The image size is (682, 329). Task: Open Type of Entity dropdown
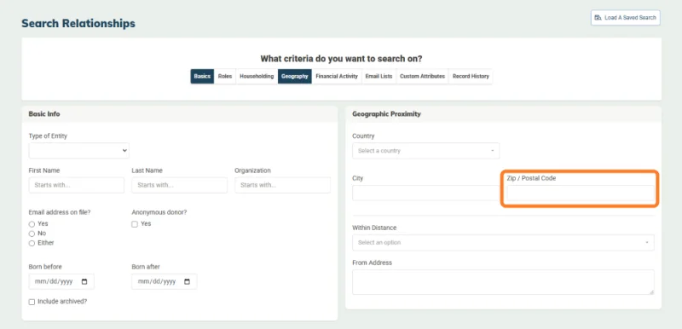[x=78, y=150]
